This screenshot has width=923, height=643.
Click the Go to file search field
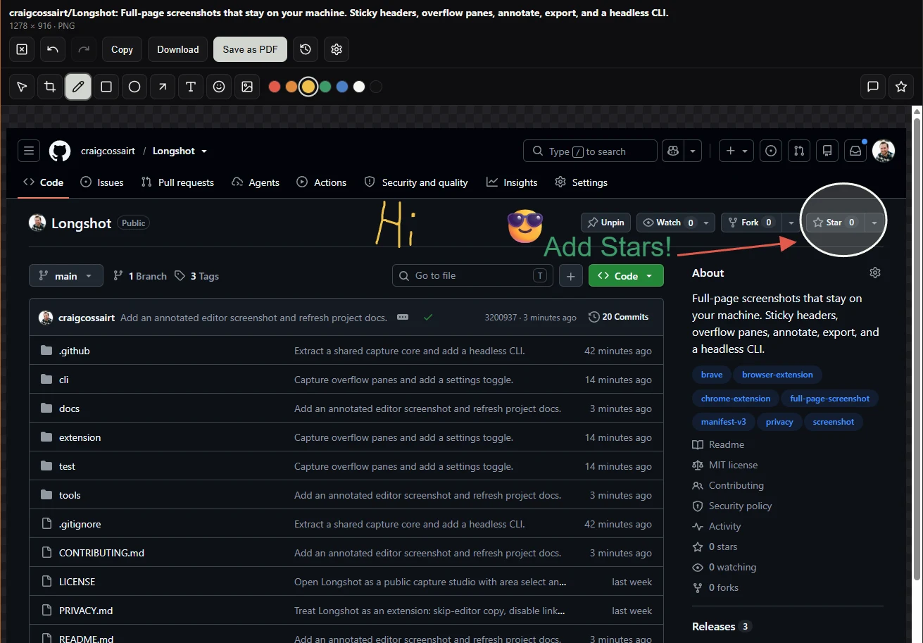(x=472, y=276)
